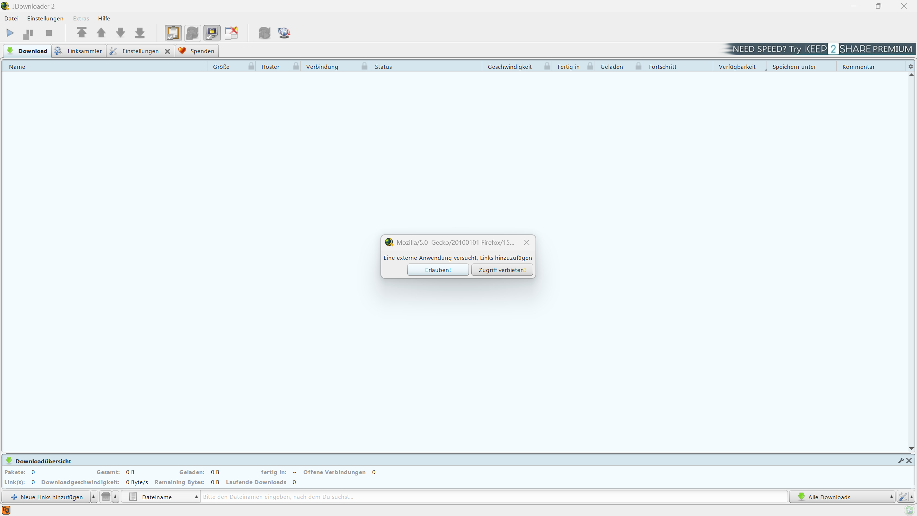This screenshot has height=516, width=917.
Task: Move selection one step down
Action: click(x=120, y=33)
